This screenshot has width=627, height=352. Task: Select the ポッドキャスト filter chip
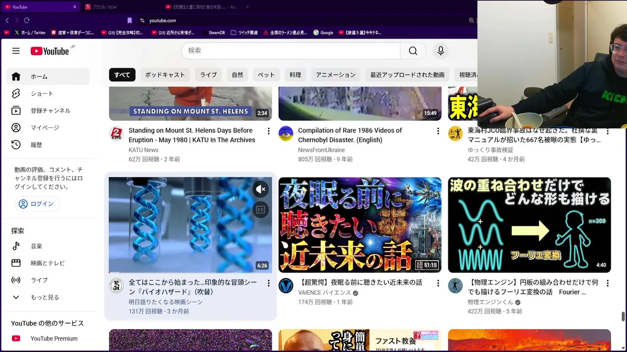(165, 75)
